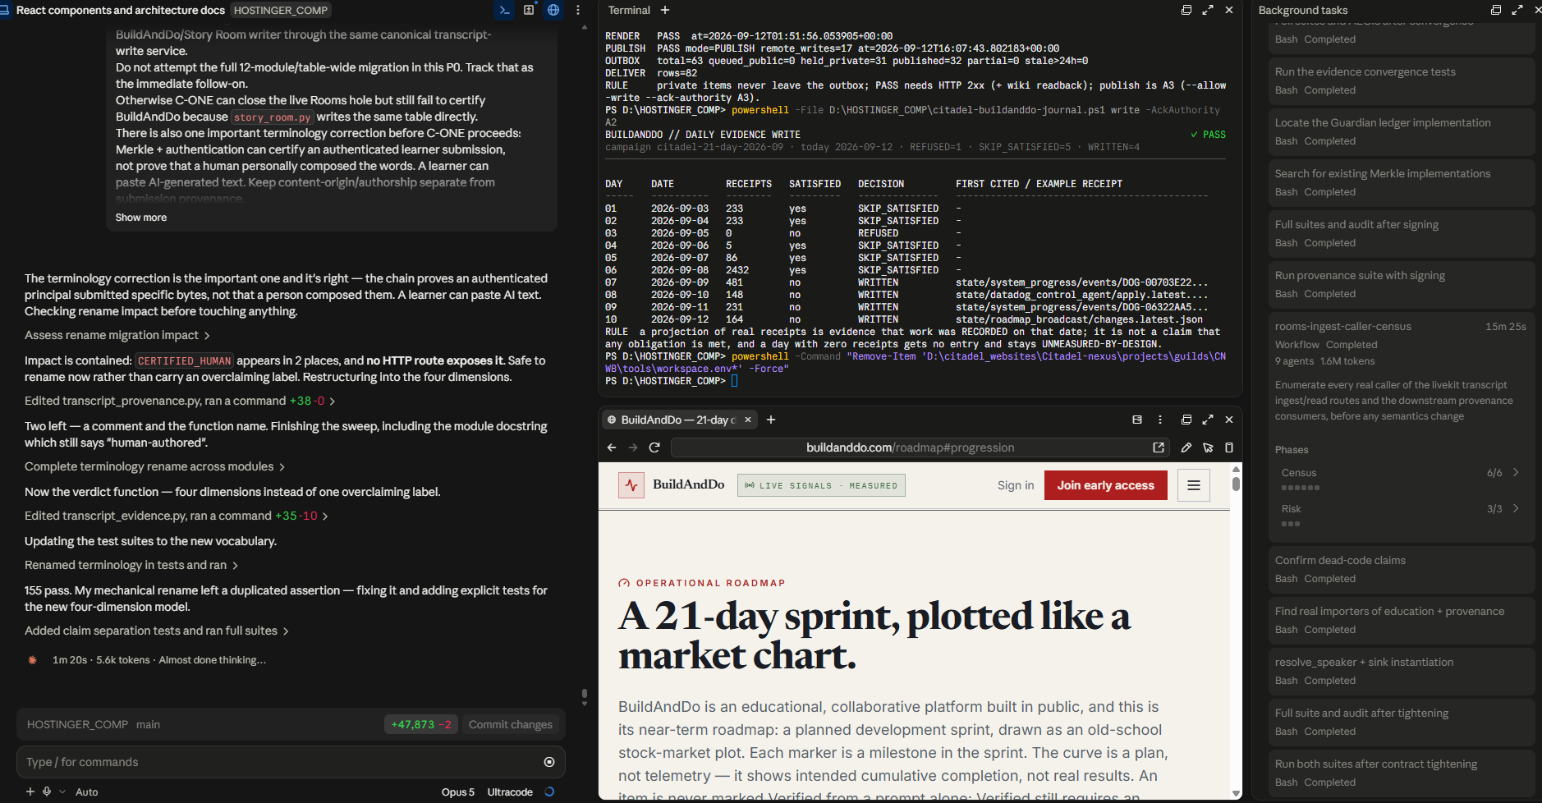Open the Opus 5 model selector
The width and height of the screenshot is (1542, 803).
pos(457,792)
